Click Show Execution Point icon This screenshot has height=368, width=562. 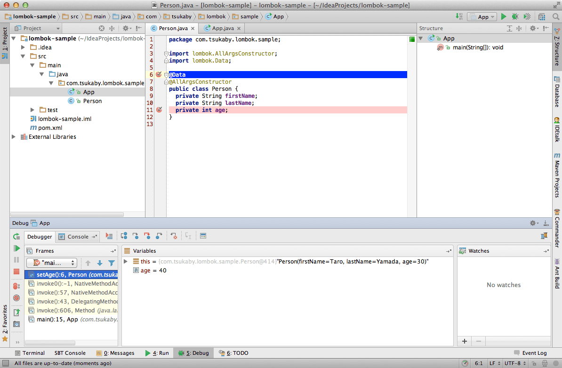click(109, 236)
